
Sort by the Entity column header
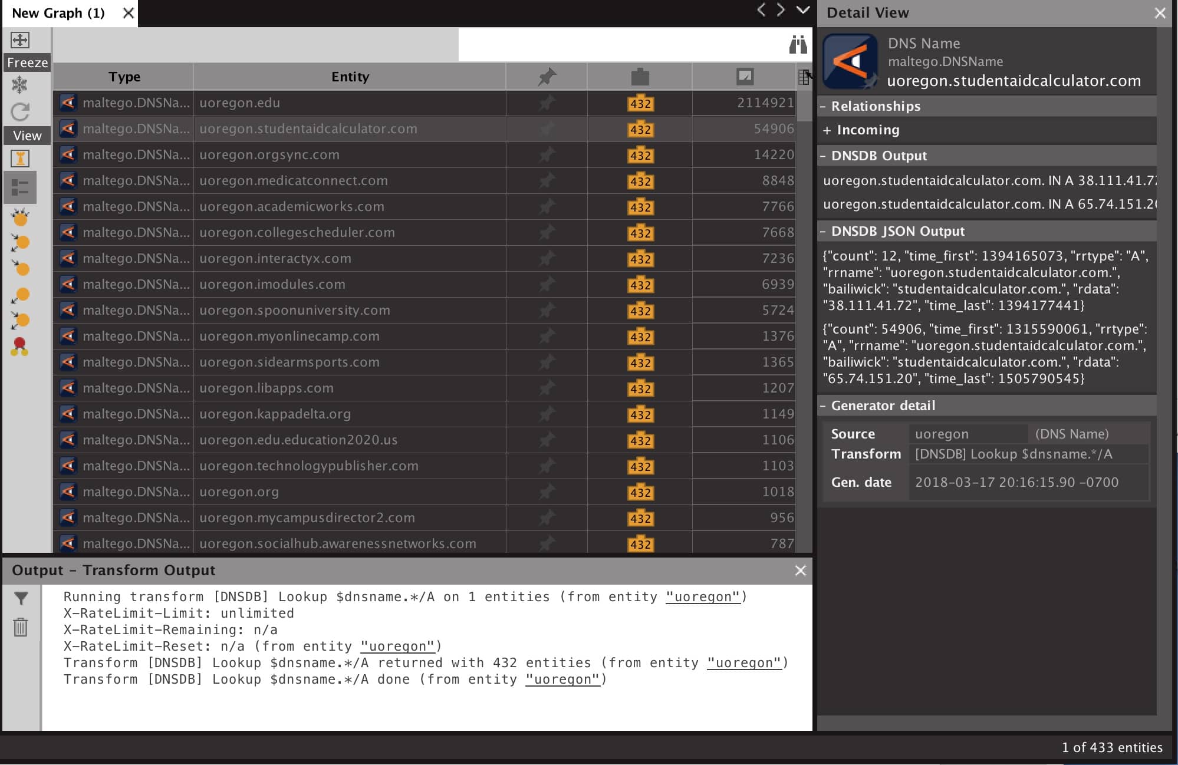click(x=350, y=77)
